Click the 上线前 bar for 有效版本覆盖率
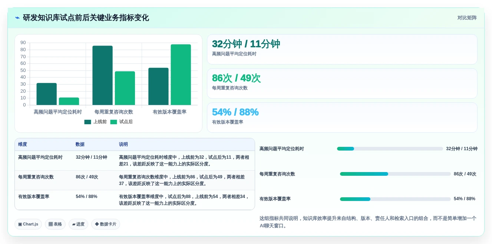The height and width of the screenshot is (244, 492). (158, 86)
